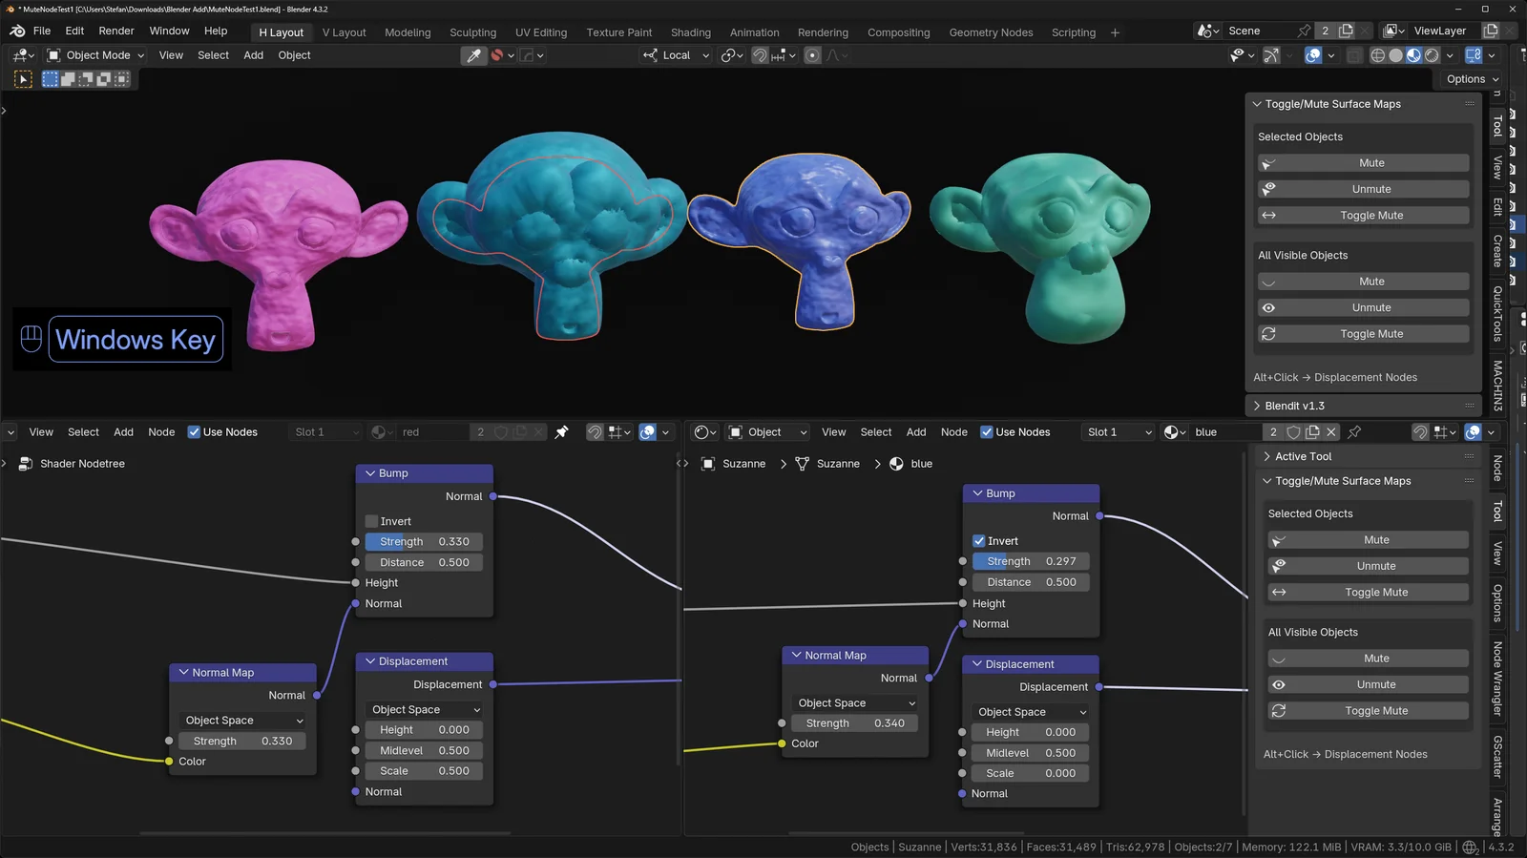The height and width of the screenshot is (858, 1527).
Task: Toggle Use Nodes in right node editor
Action: (987, 432)
